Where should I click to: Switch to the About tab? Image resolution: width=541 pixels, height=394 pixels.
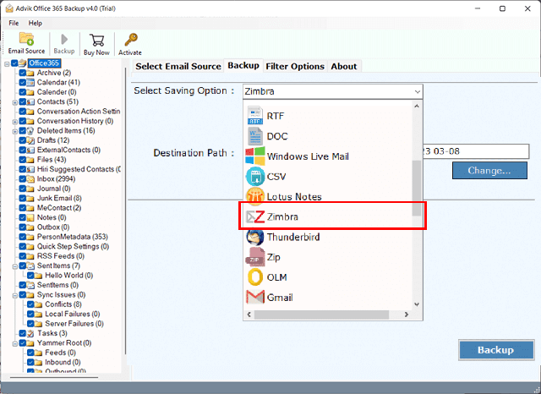tap(344, 66)
